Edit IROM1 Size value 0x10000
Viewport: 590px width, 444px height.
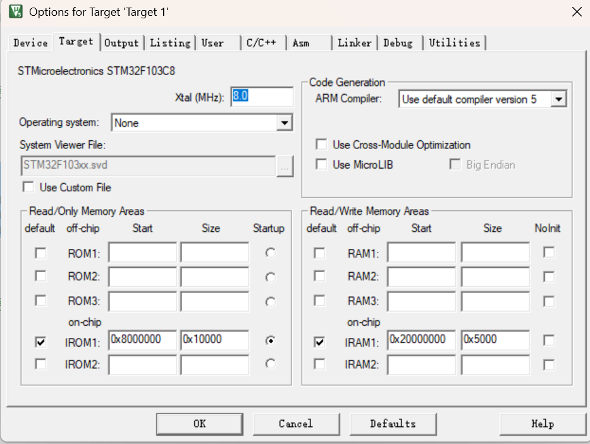(x=214, y=340)
